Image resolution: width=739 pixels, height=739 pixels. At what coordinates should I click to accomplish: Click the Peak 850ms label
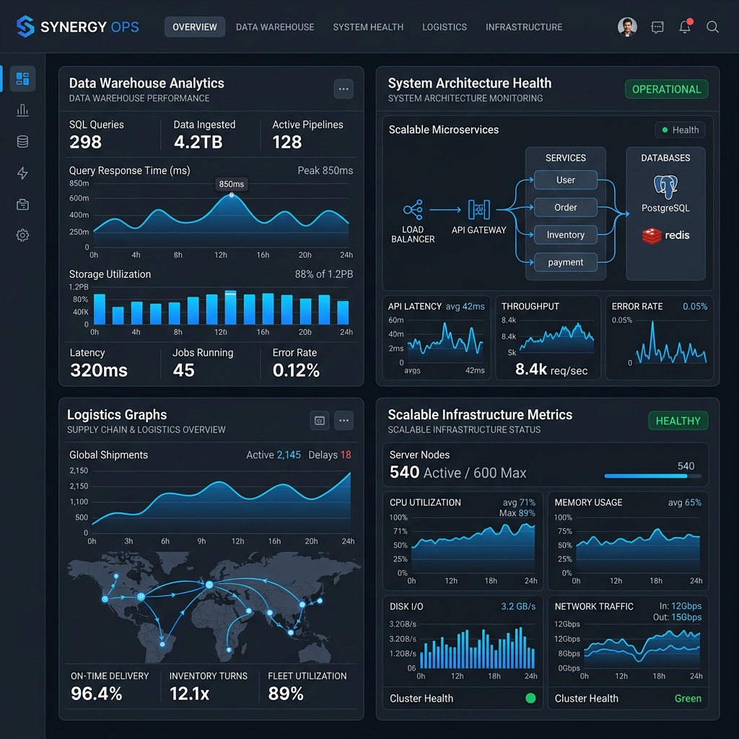pyautogui.click(x=325, y=170)
